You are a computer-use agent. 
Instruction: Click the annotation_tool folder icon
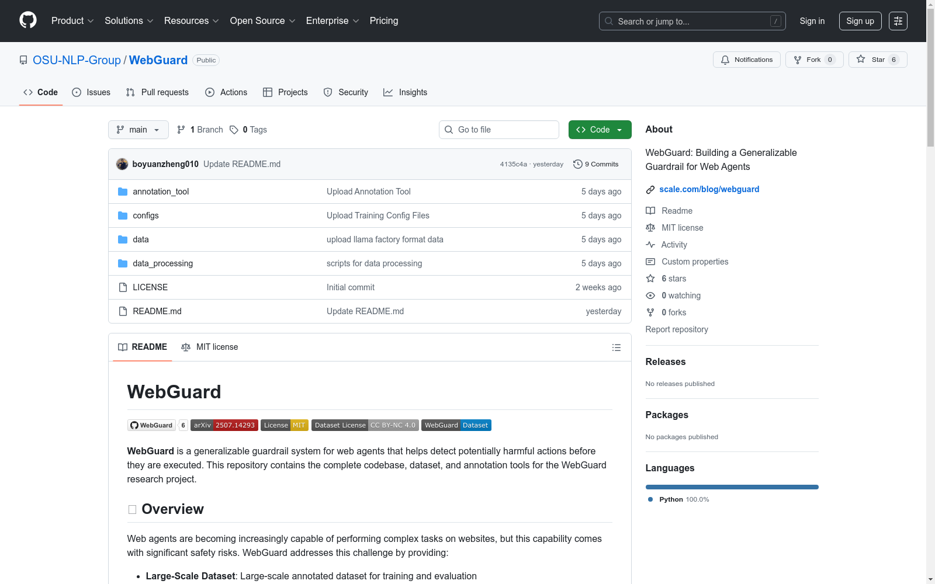pyautogui.click(x=123, y=192)
